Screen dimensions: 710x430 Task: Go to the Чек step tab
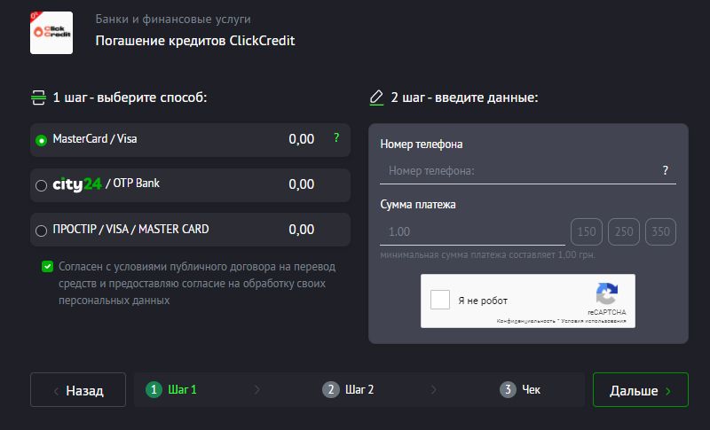[521, 389]
